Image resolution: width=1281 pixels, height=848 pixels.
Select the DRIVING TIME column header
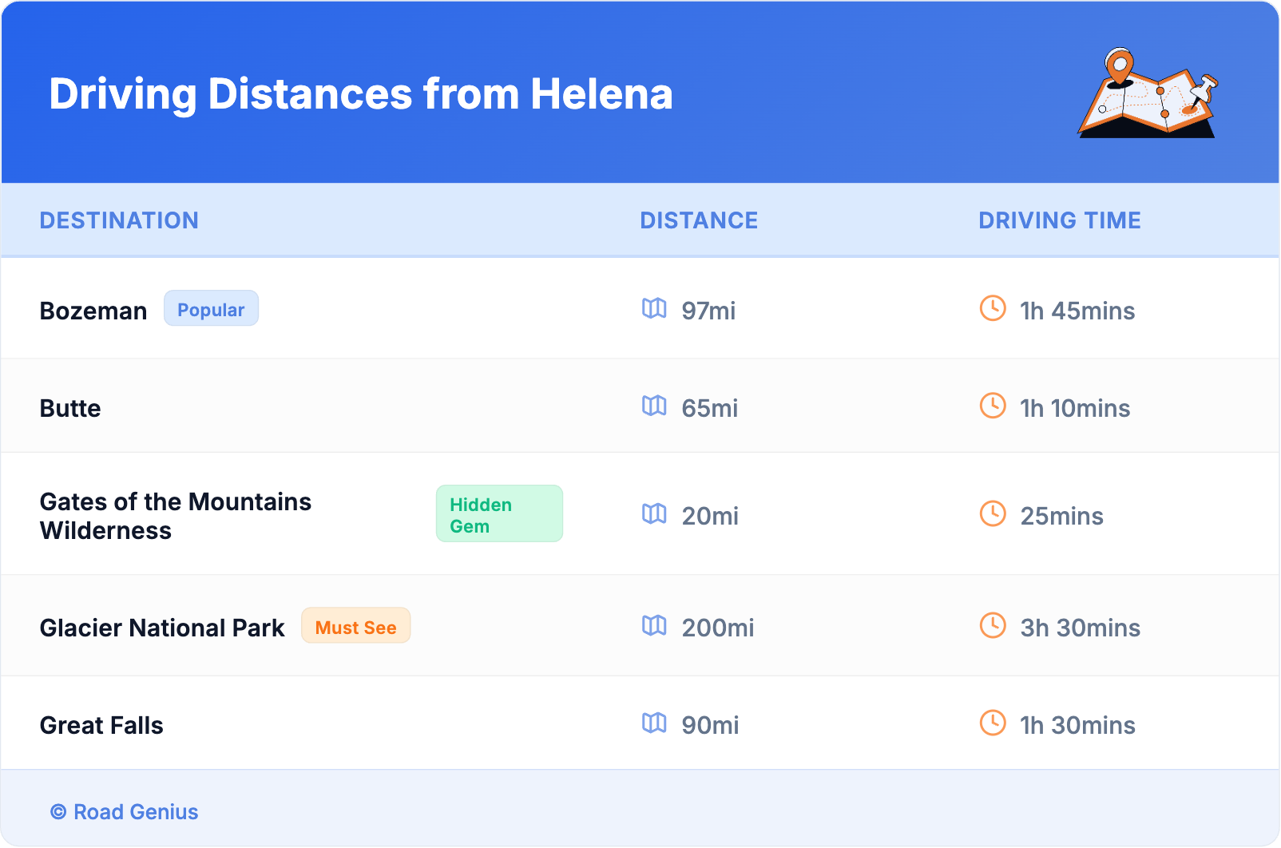1059,220
